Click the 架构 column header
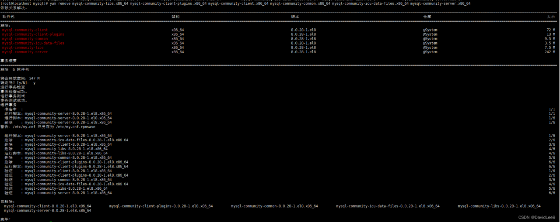This screenshot has height=222, width=560. click(175, 17)
